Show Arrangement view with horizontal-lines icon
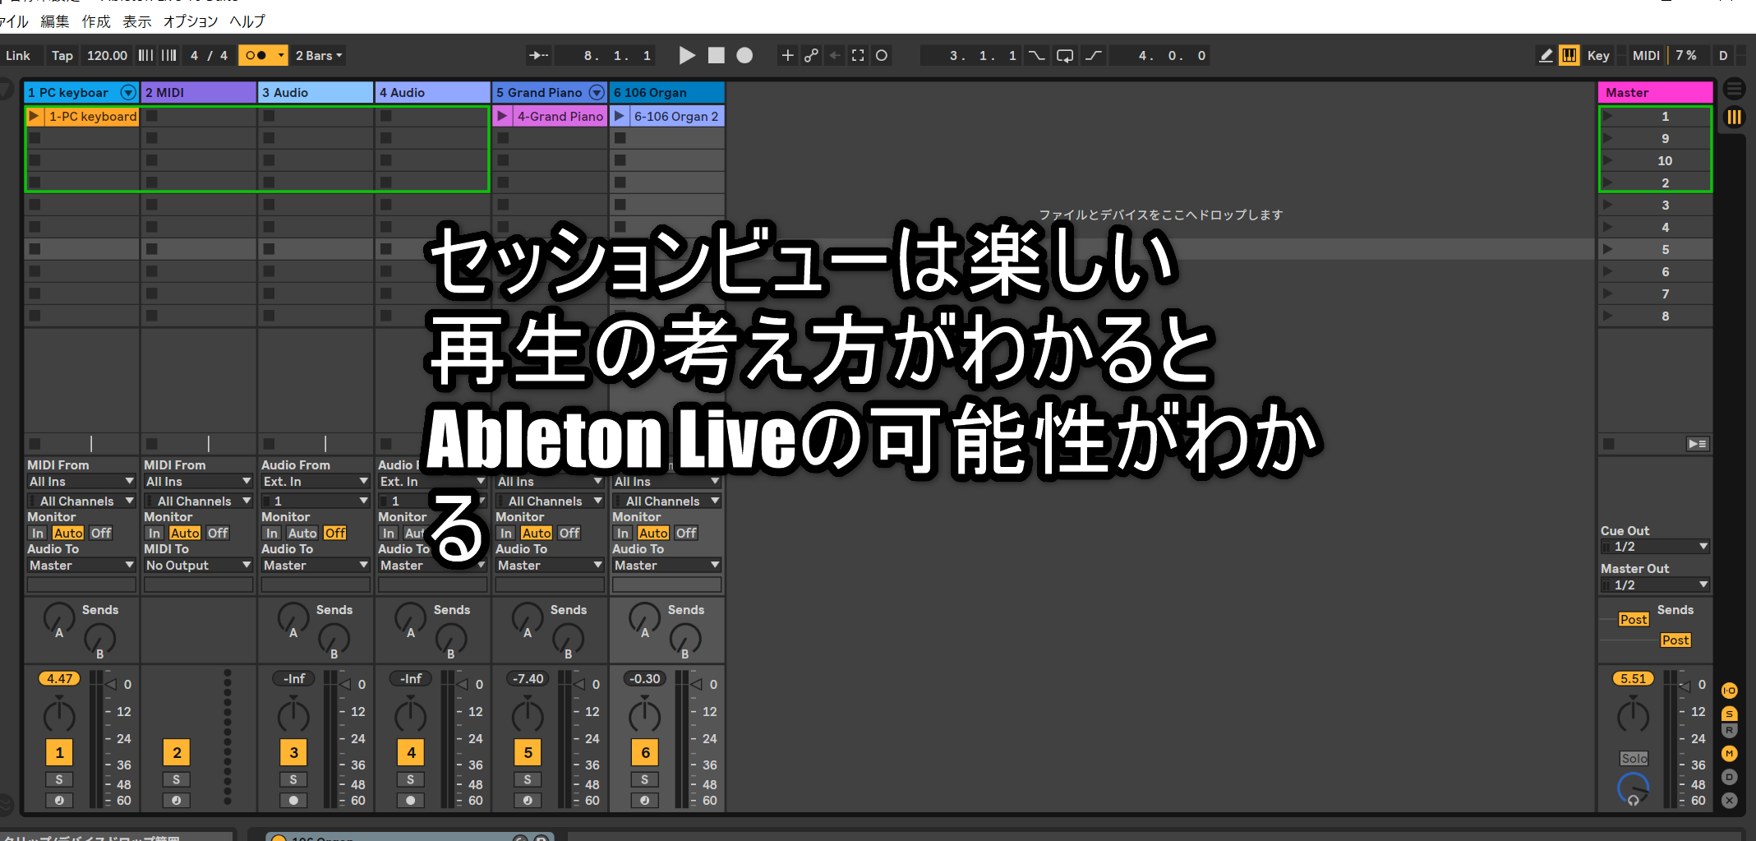Image resolution: width=1756 pixels, height=841 pixels. pyautogui.click(x=1734, y=89)
